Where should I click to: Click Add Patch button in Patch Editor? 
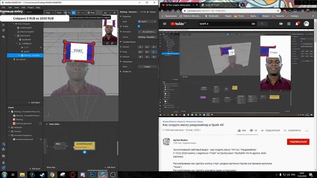(x=110, y=167)
